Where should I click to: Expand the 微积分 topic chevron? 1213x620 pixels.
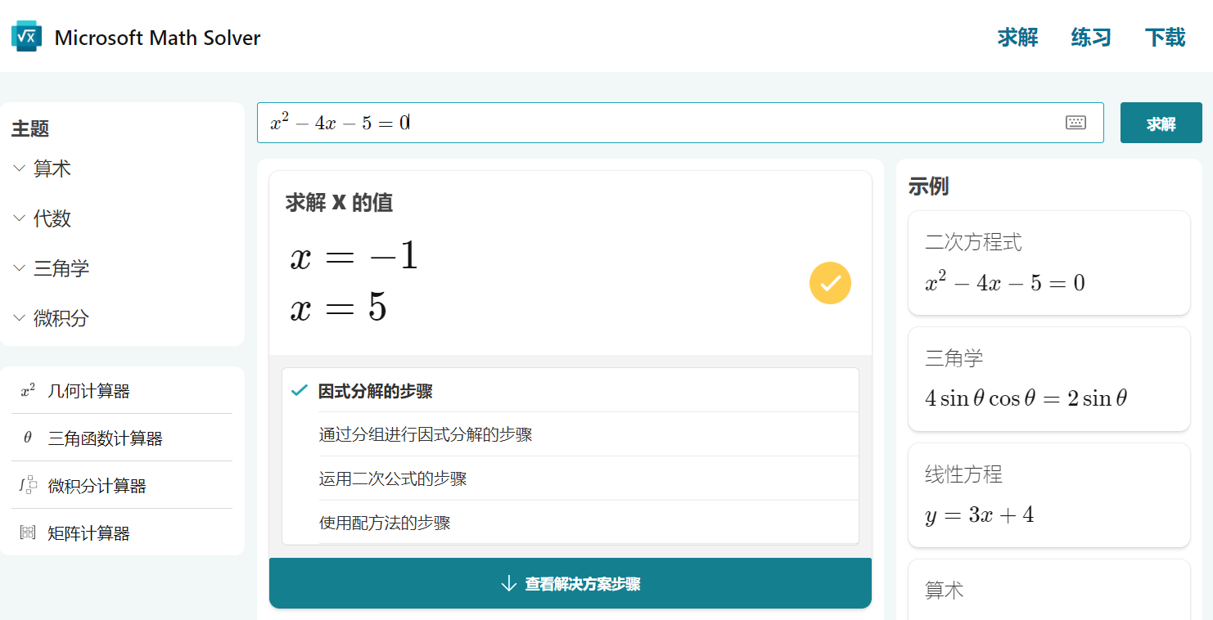point(20,318)
